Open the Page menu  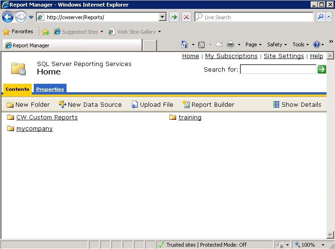pyautogui.click(x=253, y=44)
